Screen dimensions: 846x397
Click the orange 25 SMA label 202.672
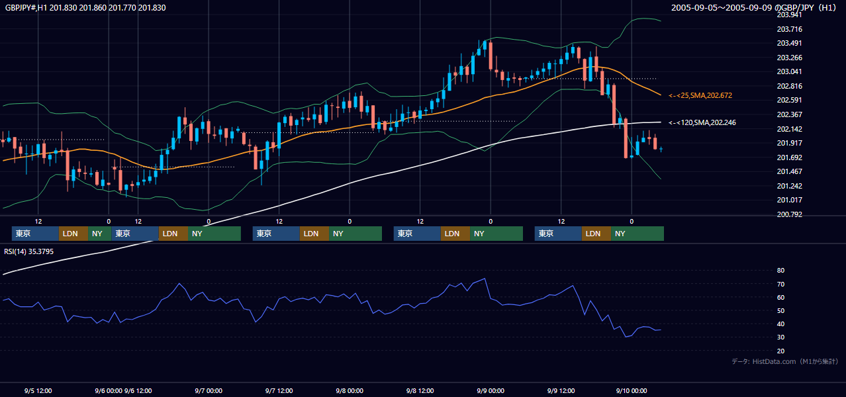click(x=700, y=96)
